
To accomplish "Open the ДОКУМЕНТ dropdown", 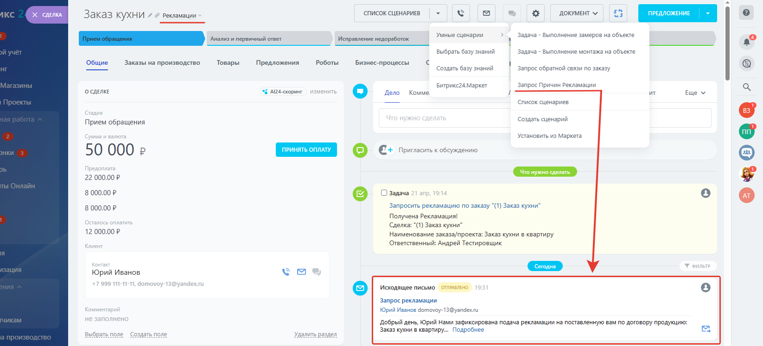I will click(577, 13).
